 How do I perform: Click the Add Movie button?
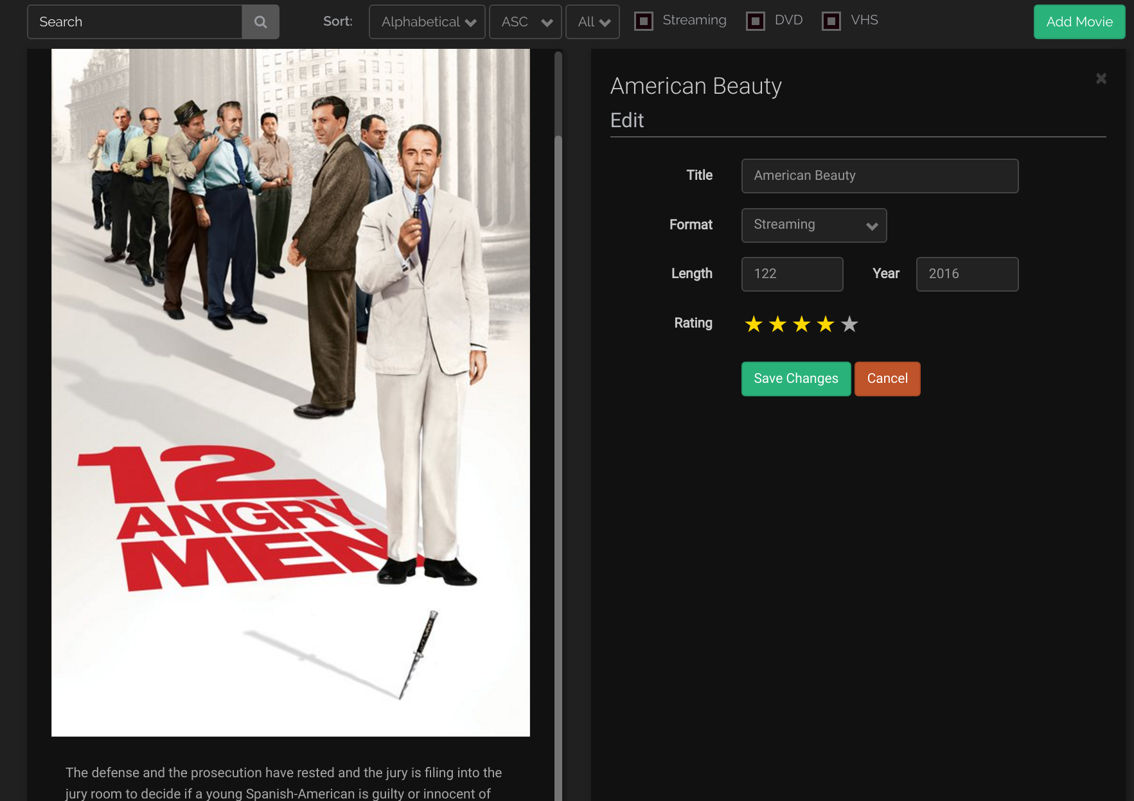tap(1079, 22)
